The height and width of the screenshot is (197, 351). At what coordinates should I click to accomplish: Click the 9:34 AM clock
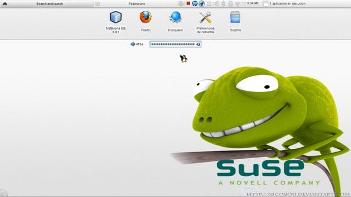pos(253,3)
